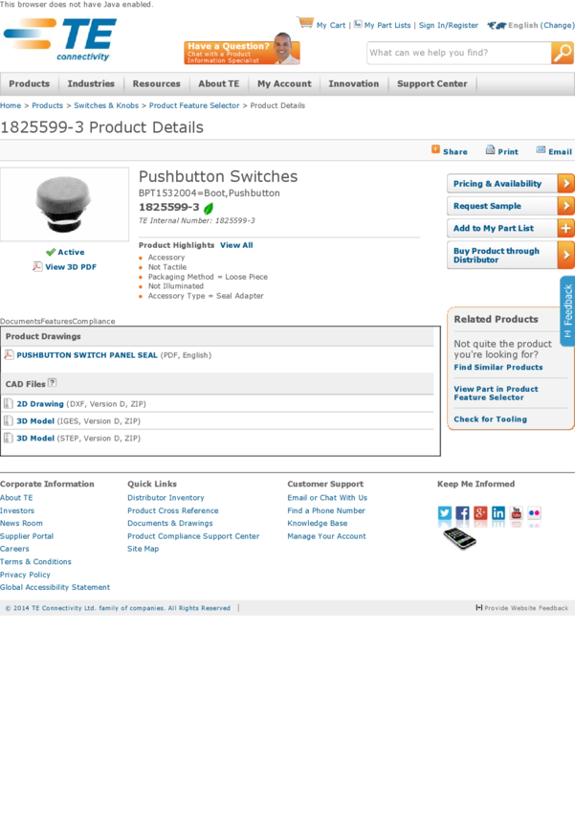Open the LinkedIn social icon
575x814 pixels.
[498, 513]
